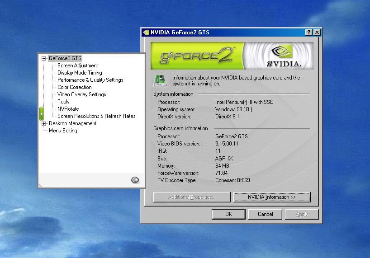Click the resize grip on menu panel

[x=41, y=186]
